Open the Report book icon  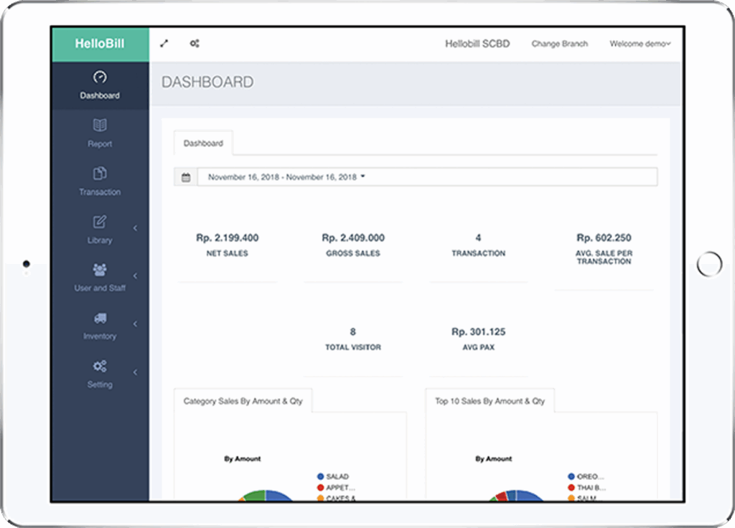coord(99,125)
